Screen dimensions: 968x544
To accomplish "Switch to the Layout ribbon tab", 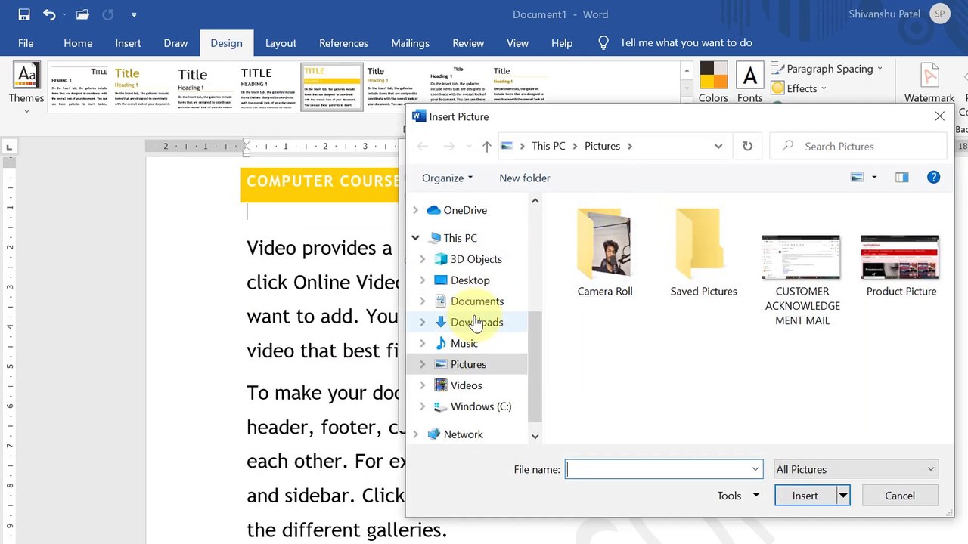I will [281, 43].
